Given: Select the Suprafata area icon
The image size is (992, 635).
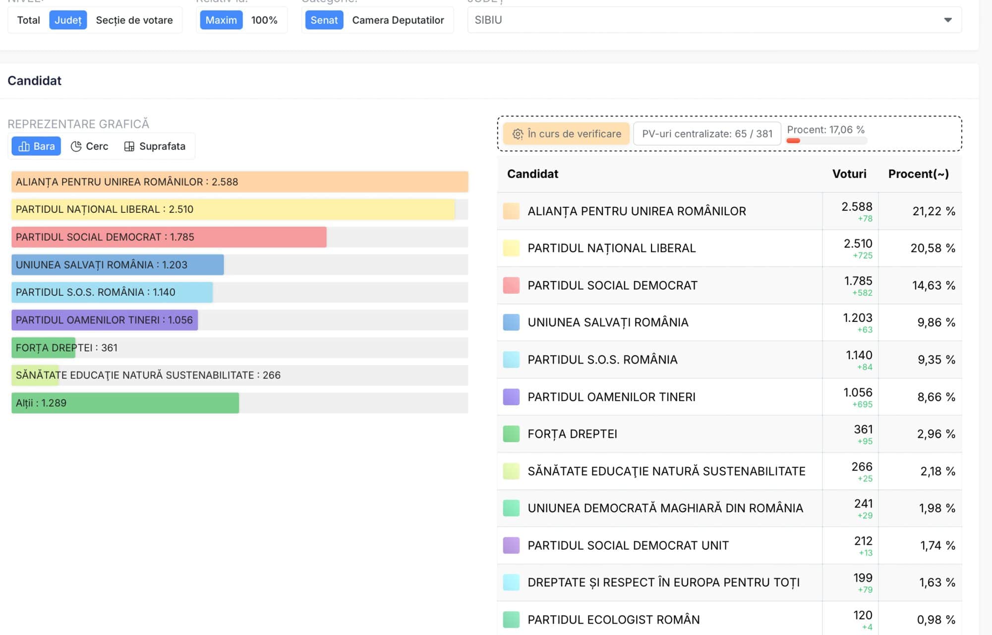Looking at the screenshot, I should (x=129, y=146).
